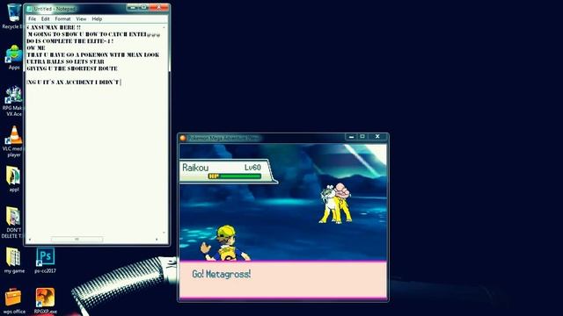Image resolution: width=563 pixels, height=316 pixels.
Task: Minimize the Pokemon game window
Action: point(351,137)
